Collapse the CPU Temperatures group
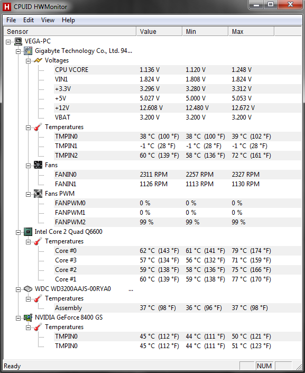 tap(29, 242)
